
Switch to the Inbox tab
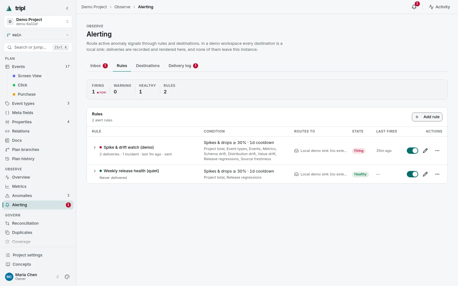pyautogui.click(x=99, y=66)
